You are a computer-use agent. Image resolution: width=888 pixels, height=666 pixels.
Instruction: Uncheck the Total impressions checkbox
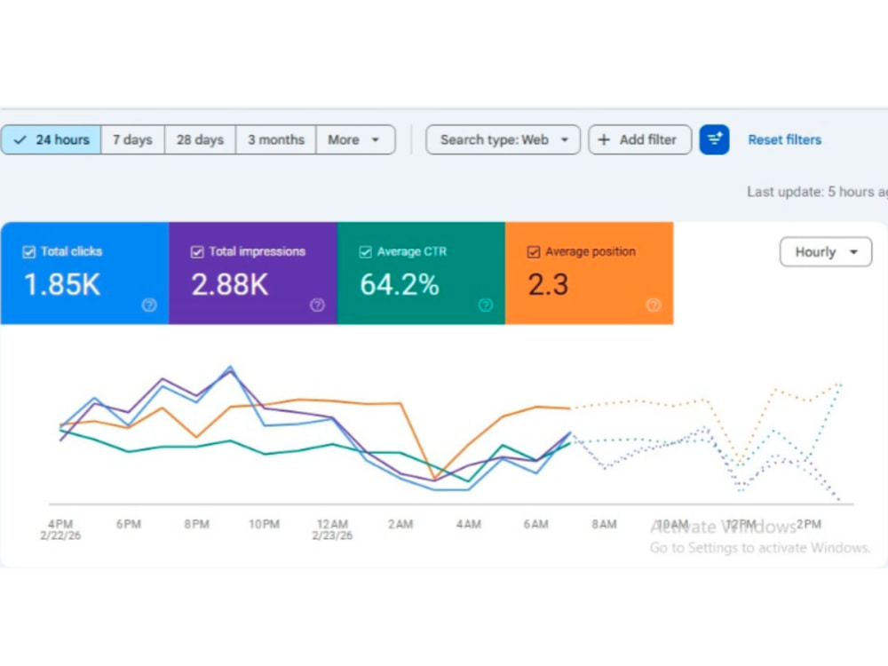click(197, 252)
